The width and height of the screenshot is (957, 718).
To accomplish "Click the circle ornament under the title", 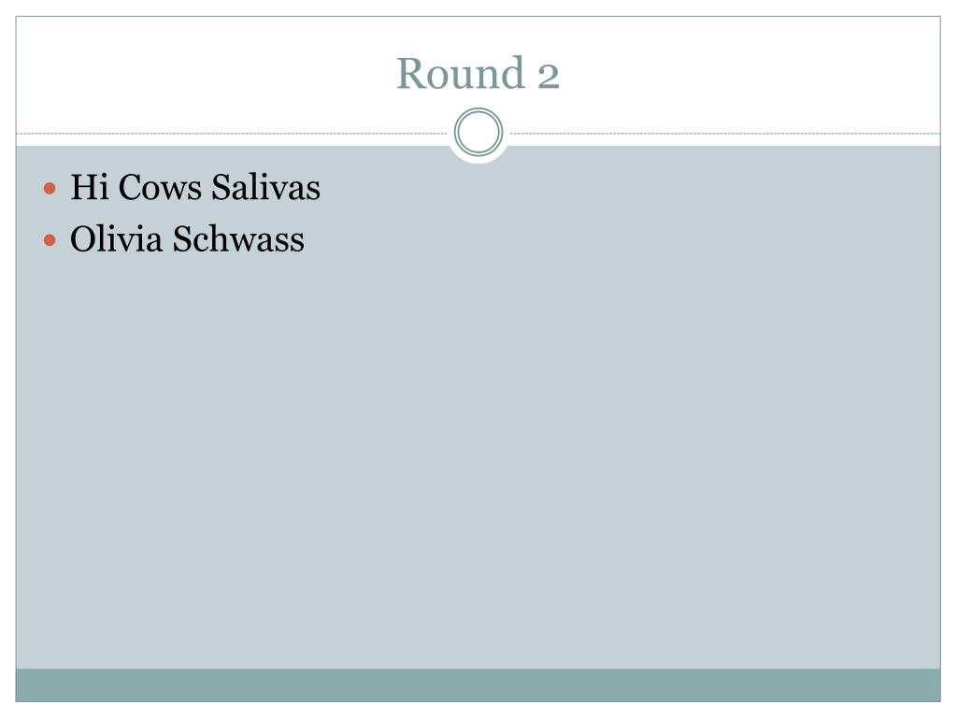I will tap(478, 132).
